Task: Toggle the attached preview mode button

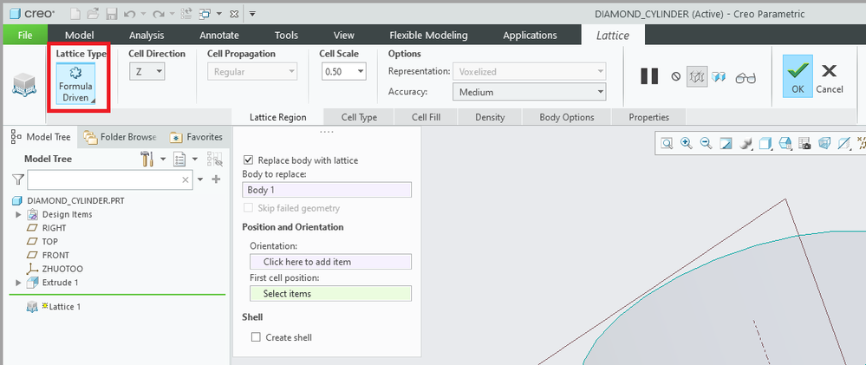Action: tap(697, 76)
